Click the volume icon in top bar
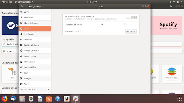The width and height of the screenshot is (184, 103). [x=174, y=2]
